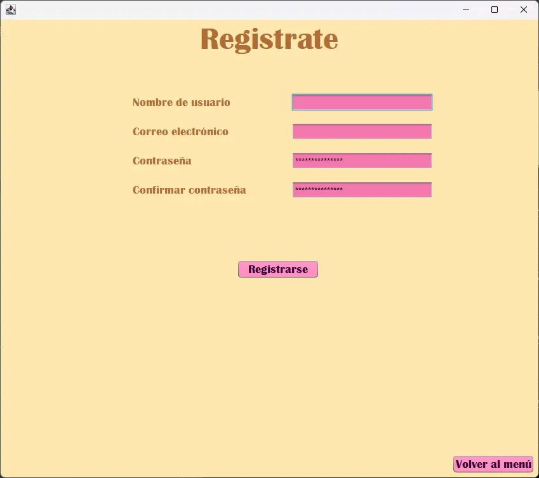The height and width of the screenshot is (478, 539).
Task: Click the Correo electrónico label
Action: 180,131
